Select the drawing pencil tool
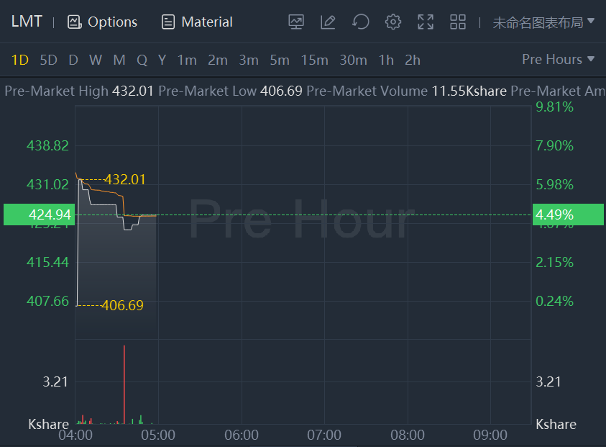 tap(328, 22)
